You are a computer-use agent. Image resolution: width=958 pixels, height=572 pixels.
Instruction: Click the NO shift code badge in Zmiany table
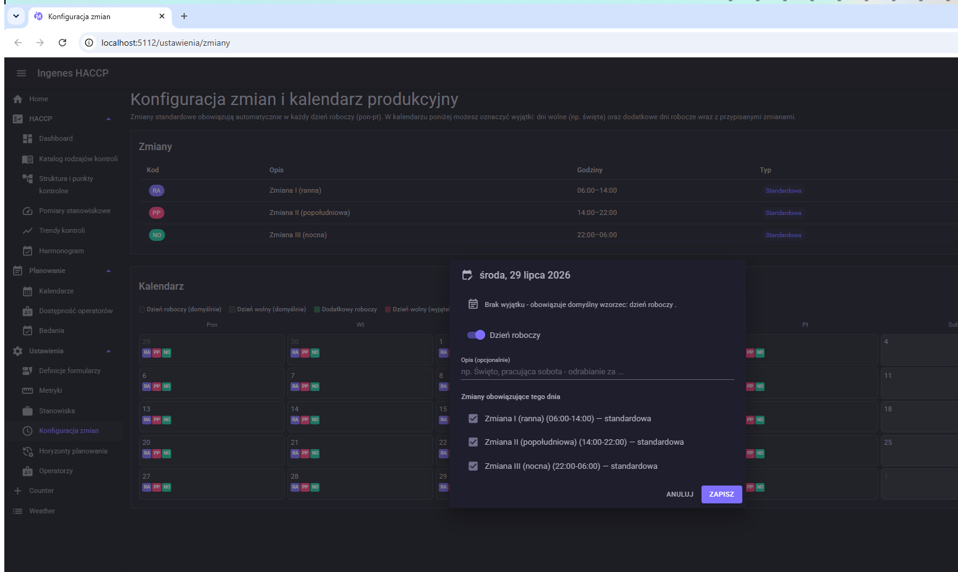coord(156,235)
